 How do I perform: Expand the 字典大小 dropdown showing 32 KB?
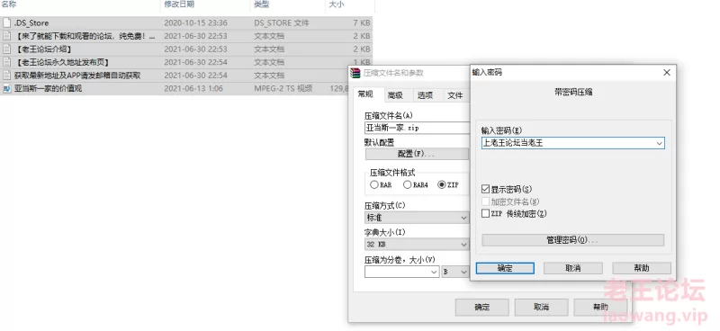pos(463,245)
